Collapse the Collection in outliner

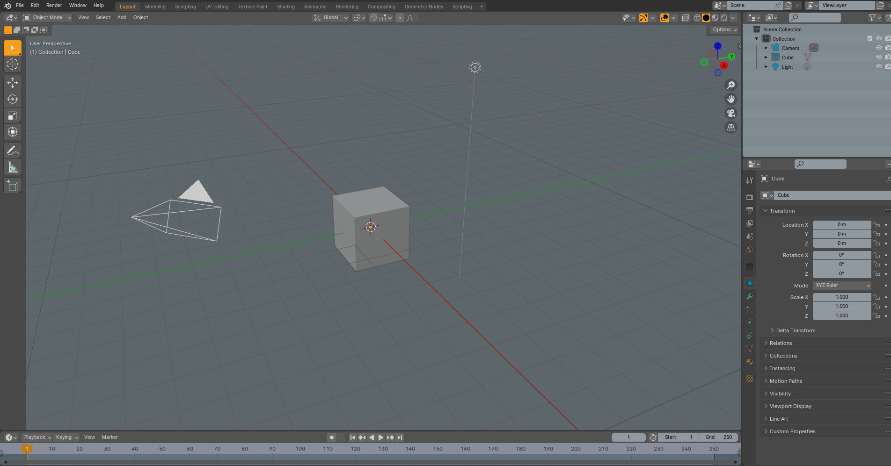click(757, 39)
